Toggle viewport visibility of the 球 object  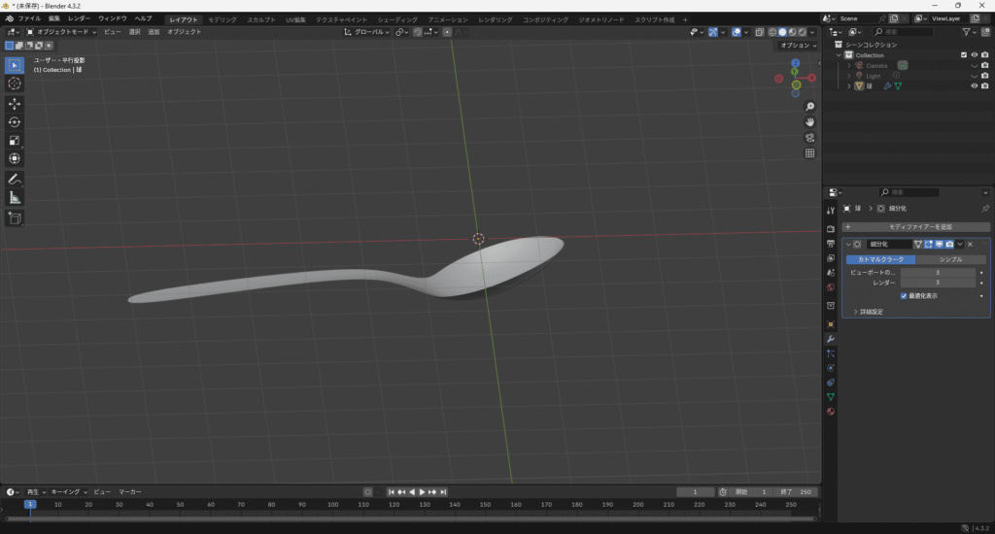974,85
